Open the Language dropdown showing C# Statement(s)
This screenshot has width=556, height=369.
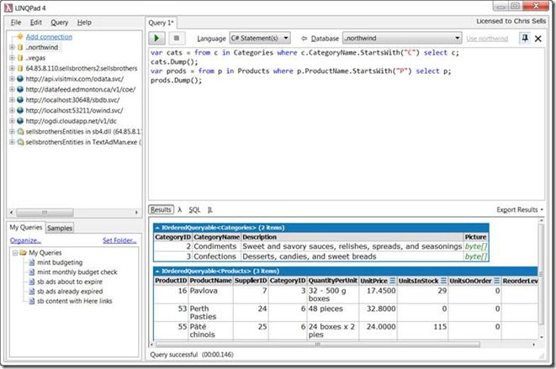[260, 38]
